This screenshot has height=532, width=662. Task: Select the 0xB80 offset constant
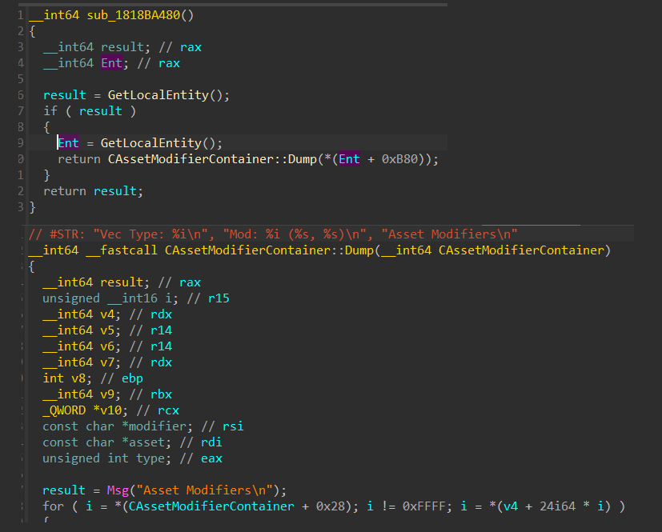tap(402, 159)
